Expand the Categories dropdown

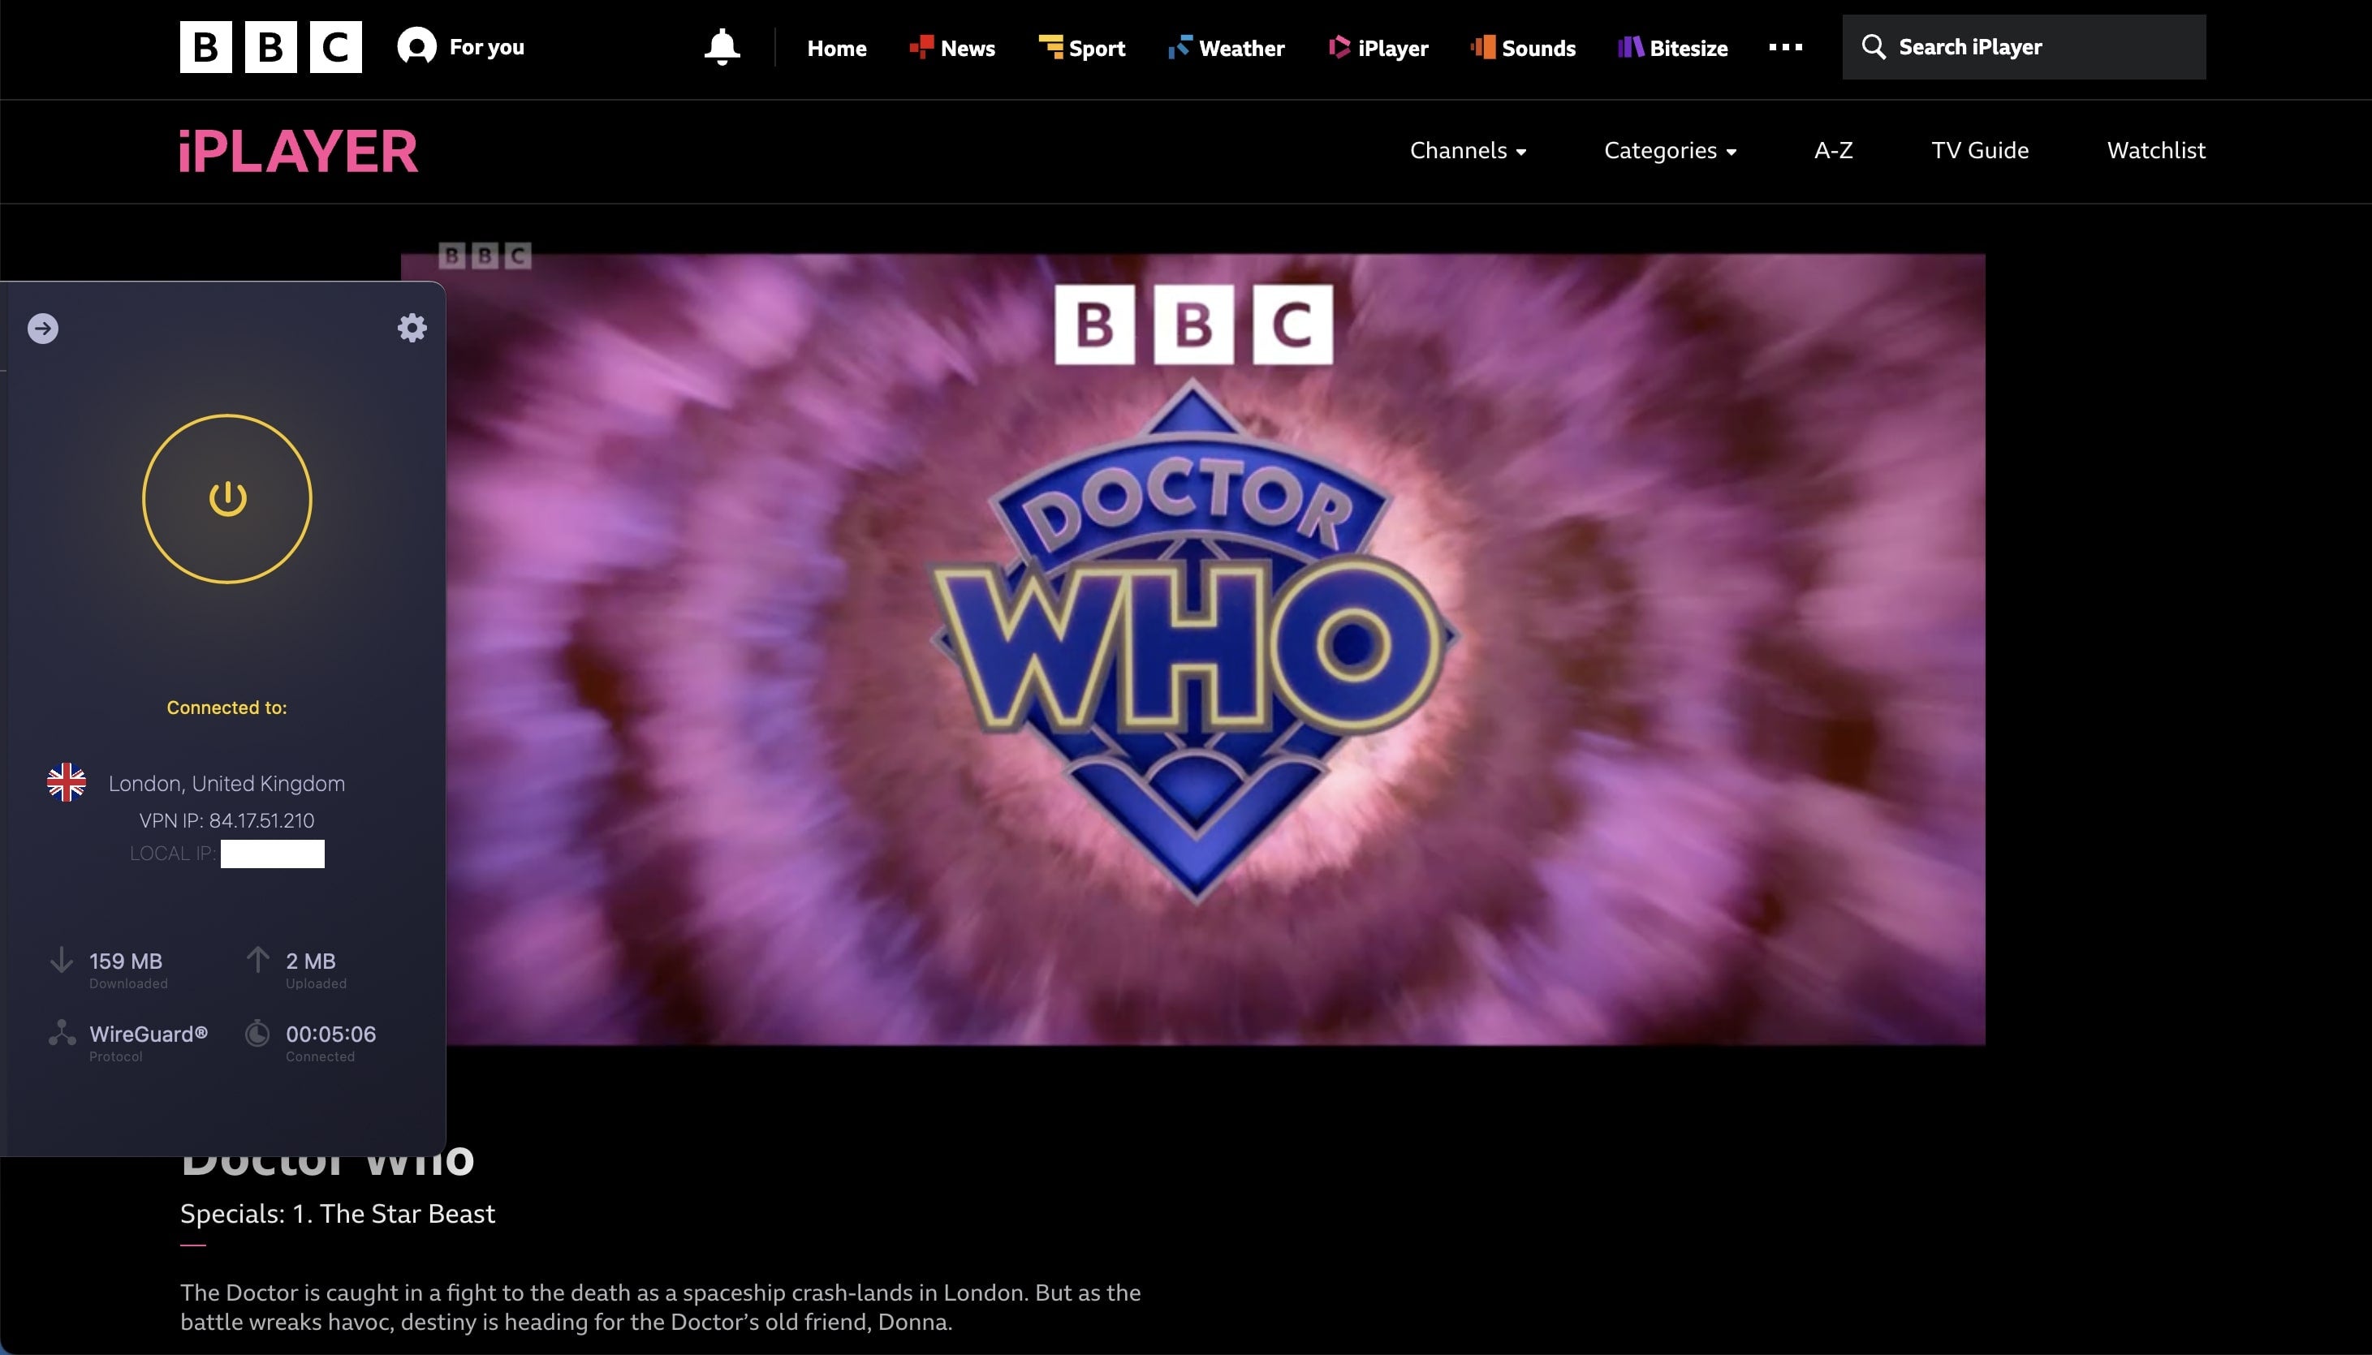[x=1669, y=151]
